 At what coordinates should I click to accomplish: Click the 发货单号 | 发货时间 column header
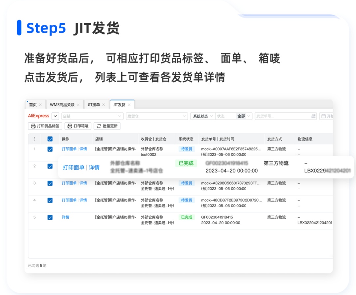218,139
